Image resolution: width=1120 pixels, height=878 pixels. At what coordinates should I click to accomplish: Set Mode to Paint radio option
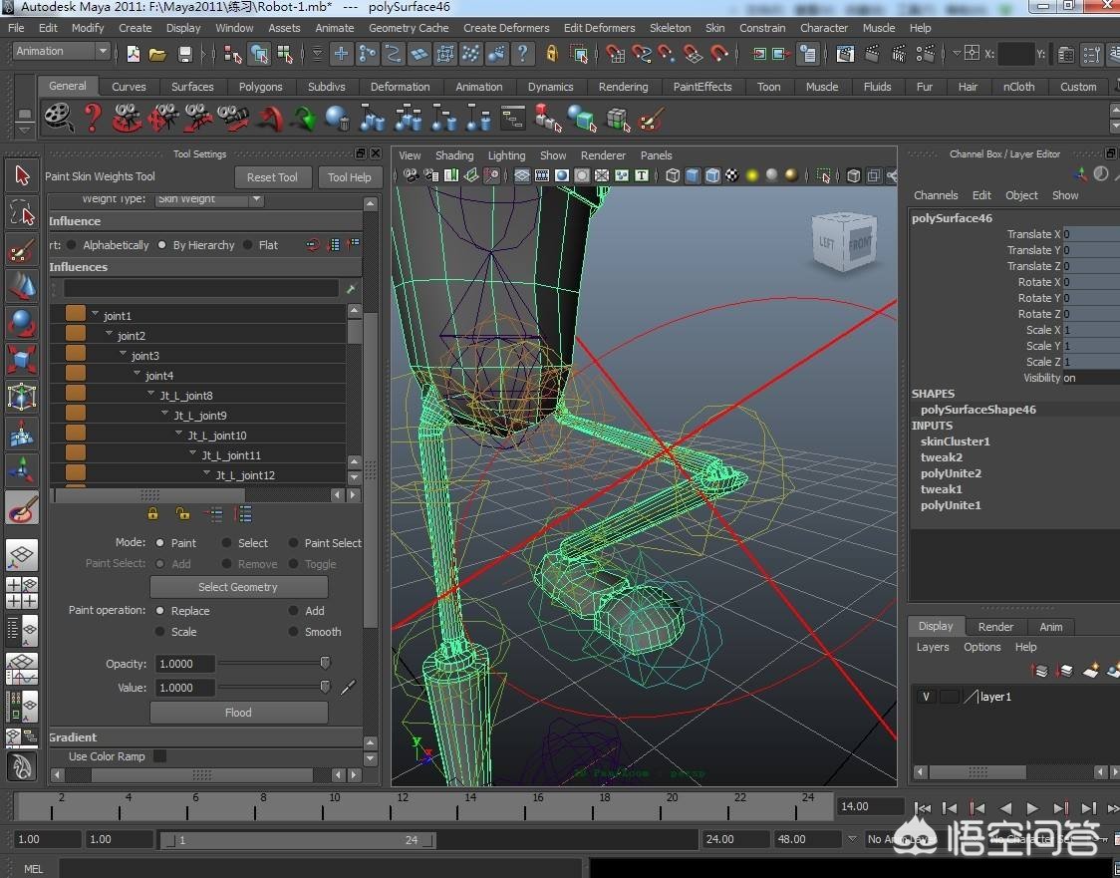tap(160, 543)
